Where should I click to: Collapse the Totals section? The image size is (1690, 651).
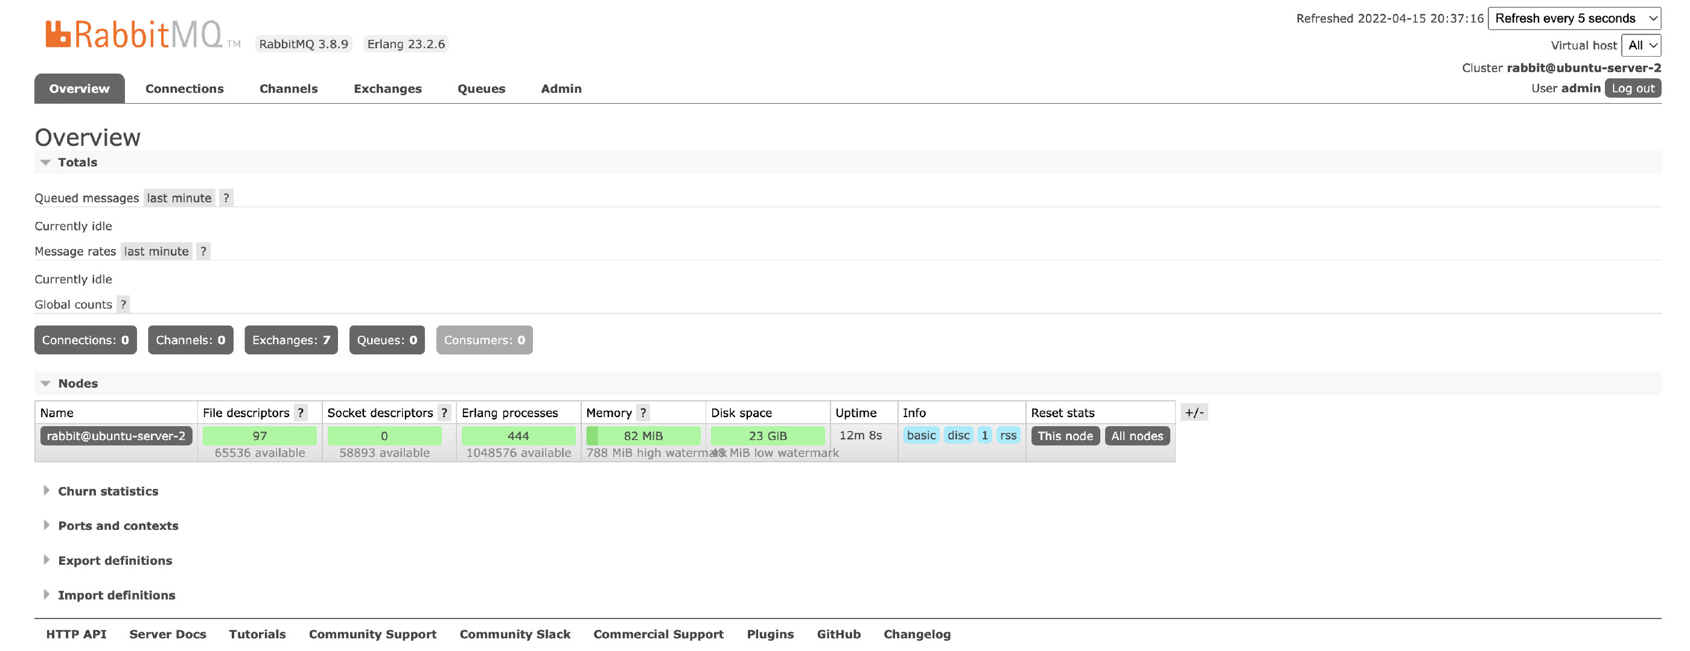[77, 162]
